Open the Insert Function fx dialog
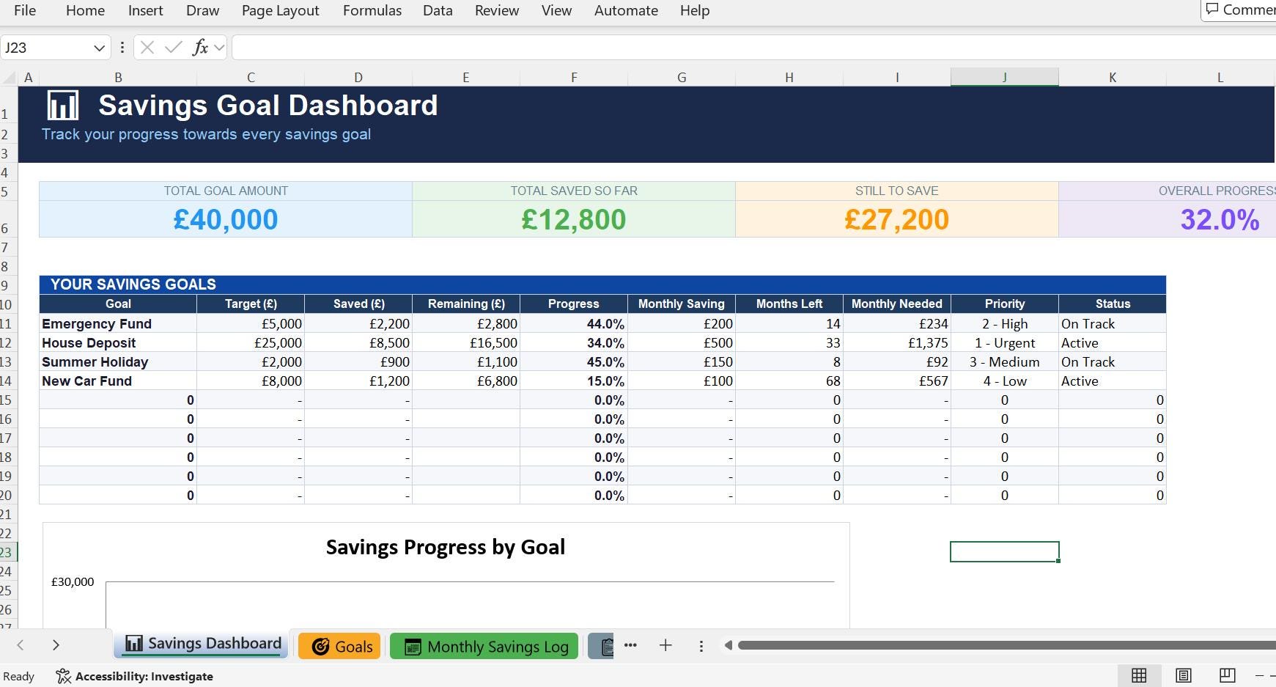The image size is (1276, 687). point(200,48)
